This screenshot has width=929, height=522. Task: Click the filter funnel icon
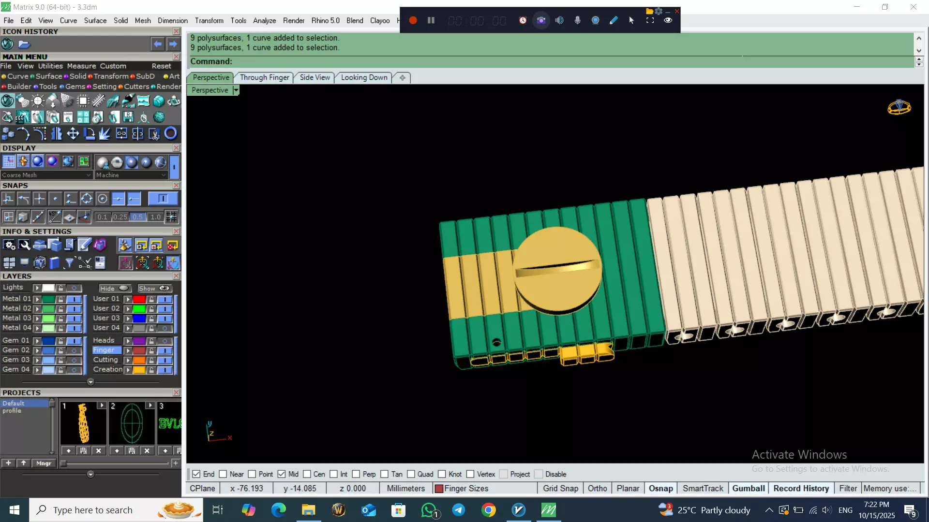pos(69,262)
